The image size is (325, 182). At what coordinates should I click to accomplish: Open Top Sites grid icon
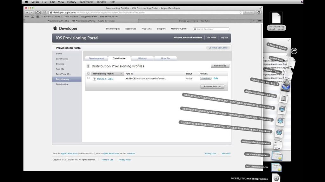coord(38,17)
